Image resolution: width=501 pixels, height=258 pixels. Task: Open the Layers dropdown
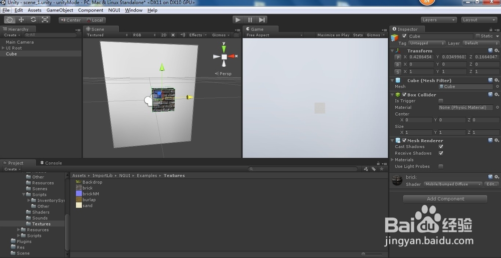tap(439, 20)
